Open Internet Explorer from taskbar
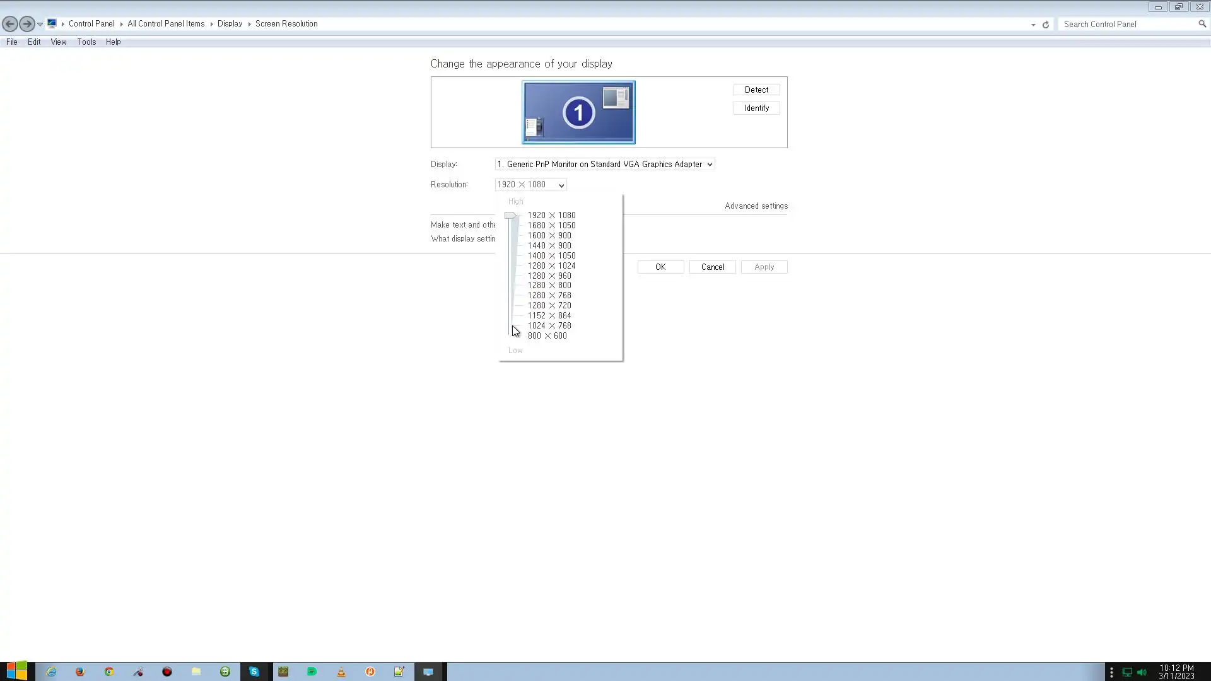 click(x=51, y=672)
